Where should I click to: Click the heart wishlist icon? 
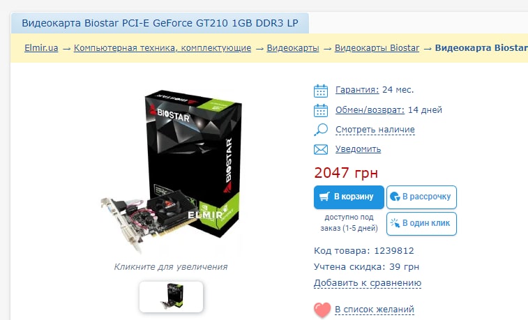[322, 310]
